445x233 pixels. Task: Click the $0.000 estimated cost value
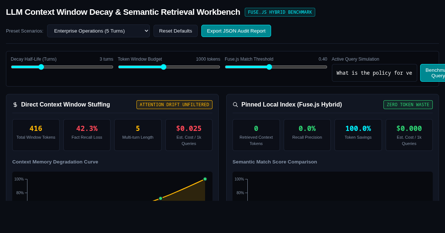(x=409, y=128)
